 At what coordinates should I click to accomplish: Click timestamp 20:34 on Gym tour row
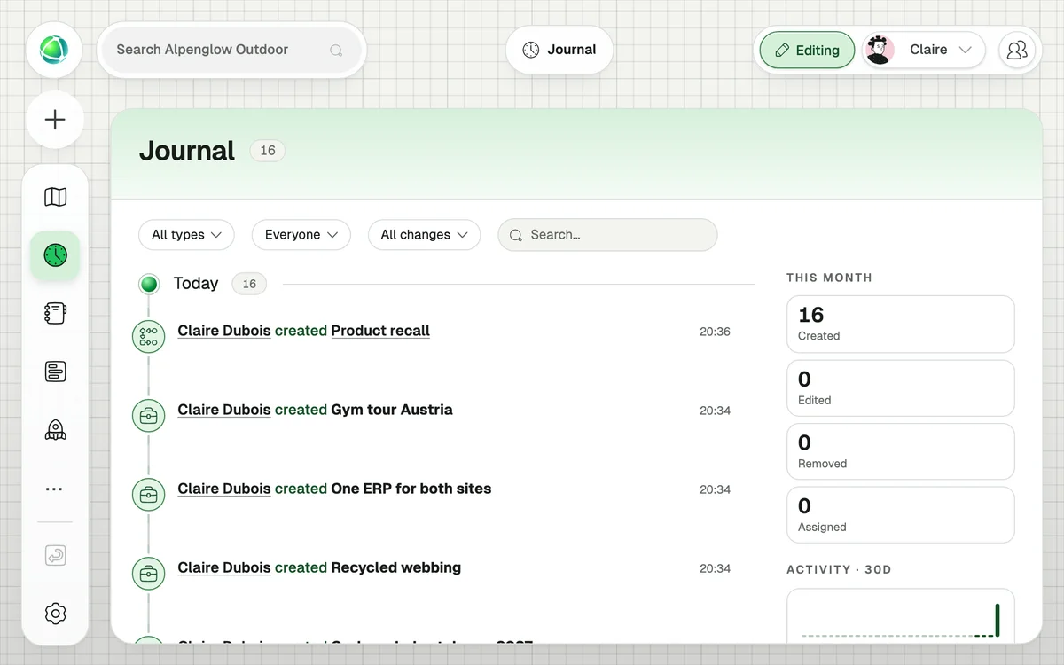[715, 411]
